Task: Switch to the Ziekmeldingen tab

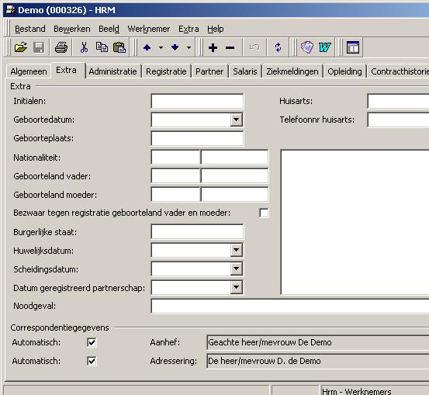Action: [x=292, y=71]
